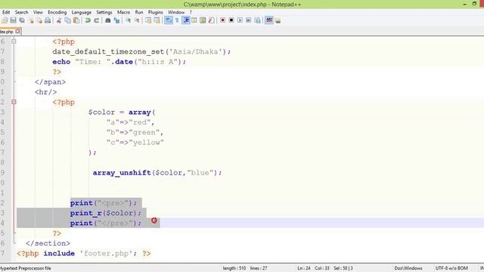This screenshot has width=484, height=272.
Task: Click the </span> closing tag line
Action: pyautogui.click(x=50, y=82)
